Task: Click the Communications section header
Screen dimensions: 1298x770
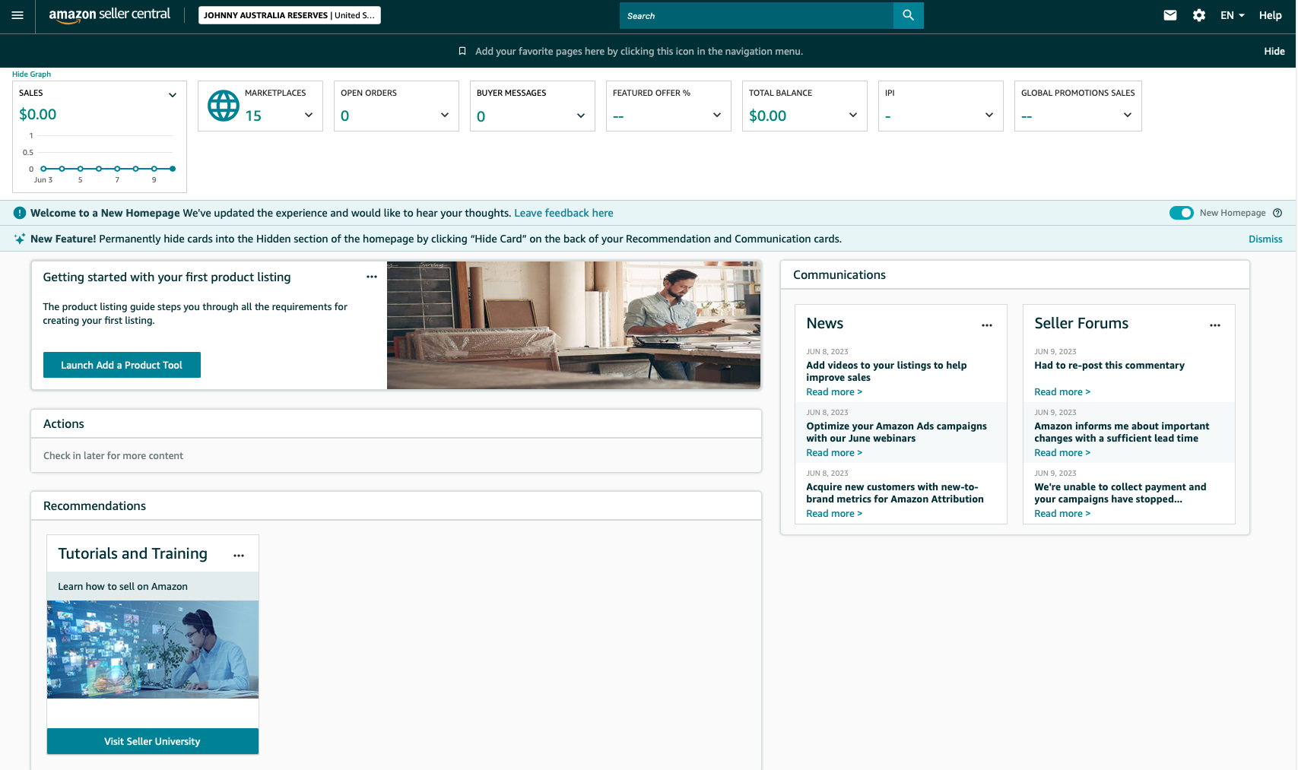Action: coord(839,275)
